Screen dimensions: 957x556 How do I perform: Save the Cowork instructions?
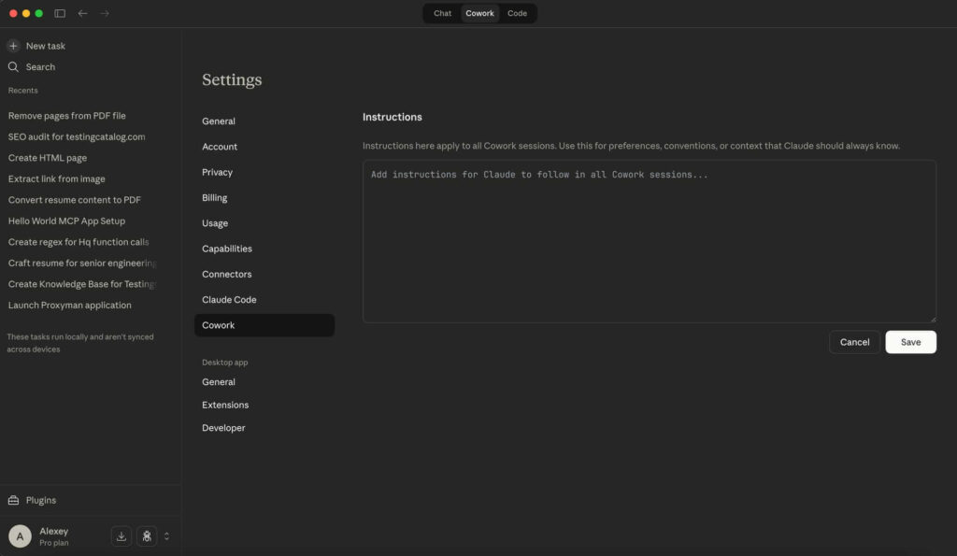pos(910,342)
